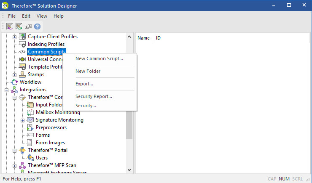
Task: Collapse the Therefore Portal node
Action: point(15,150)
